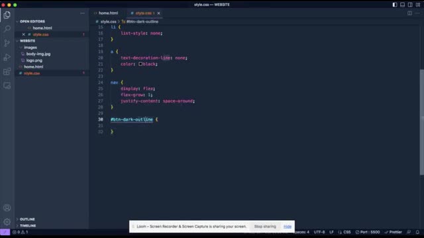Collapse the Open Editors section
This screenshot has width=424, height=238.
point(32,21)
